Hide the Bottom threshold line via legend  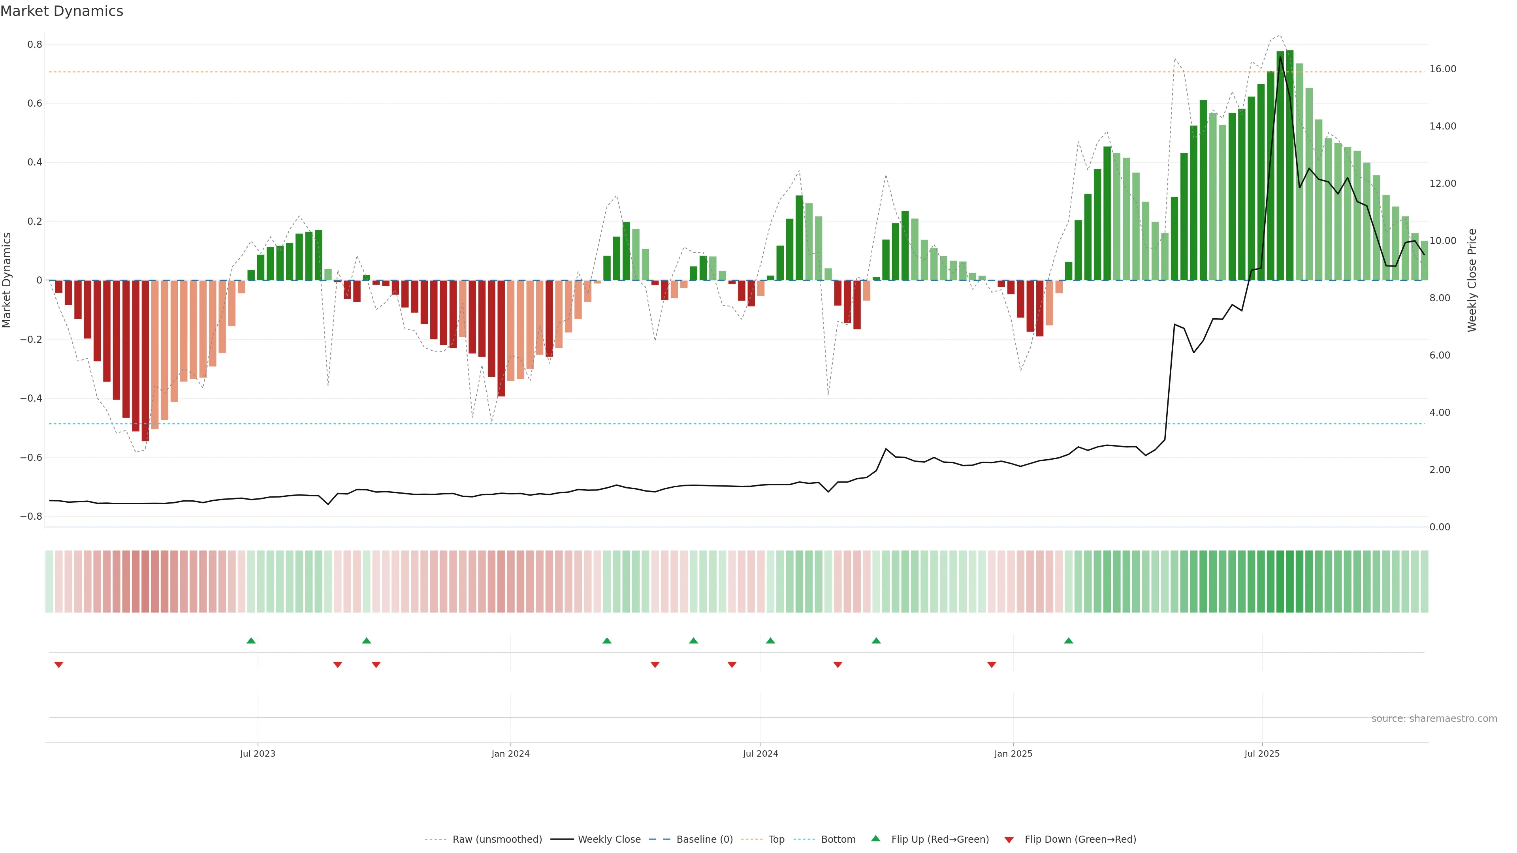click(x=838, y=840)
